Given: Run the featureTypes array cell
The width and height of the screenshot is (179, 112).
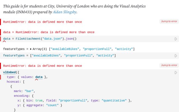Looking at the screenshot, I should point(176,56).
